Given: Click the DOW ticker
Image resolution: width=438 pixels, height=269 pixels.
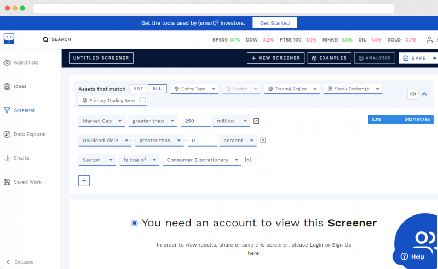Looking at the screenshot, I should pos(260,40).
